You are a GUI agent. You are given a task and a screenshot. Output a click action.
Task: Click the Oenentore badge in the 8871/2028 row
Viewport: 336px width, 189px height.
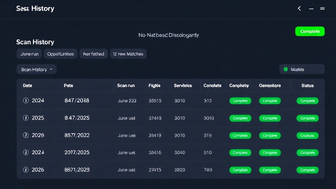pyautogui.click(x=270, y=170)
